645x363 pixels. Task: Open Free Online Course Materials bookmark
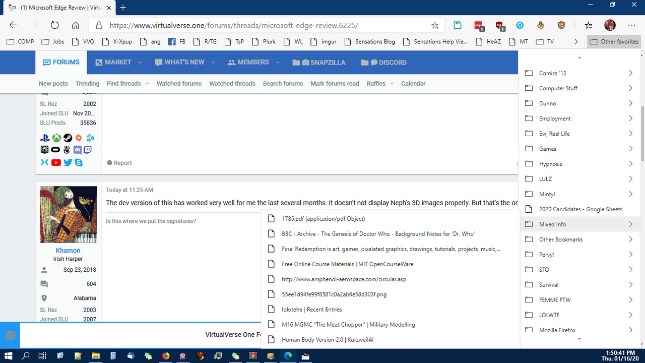tap(391, 264)
